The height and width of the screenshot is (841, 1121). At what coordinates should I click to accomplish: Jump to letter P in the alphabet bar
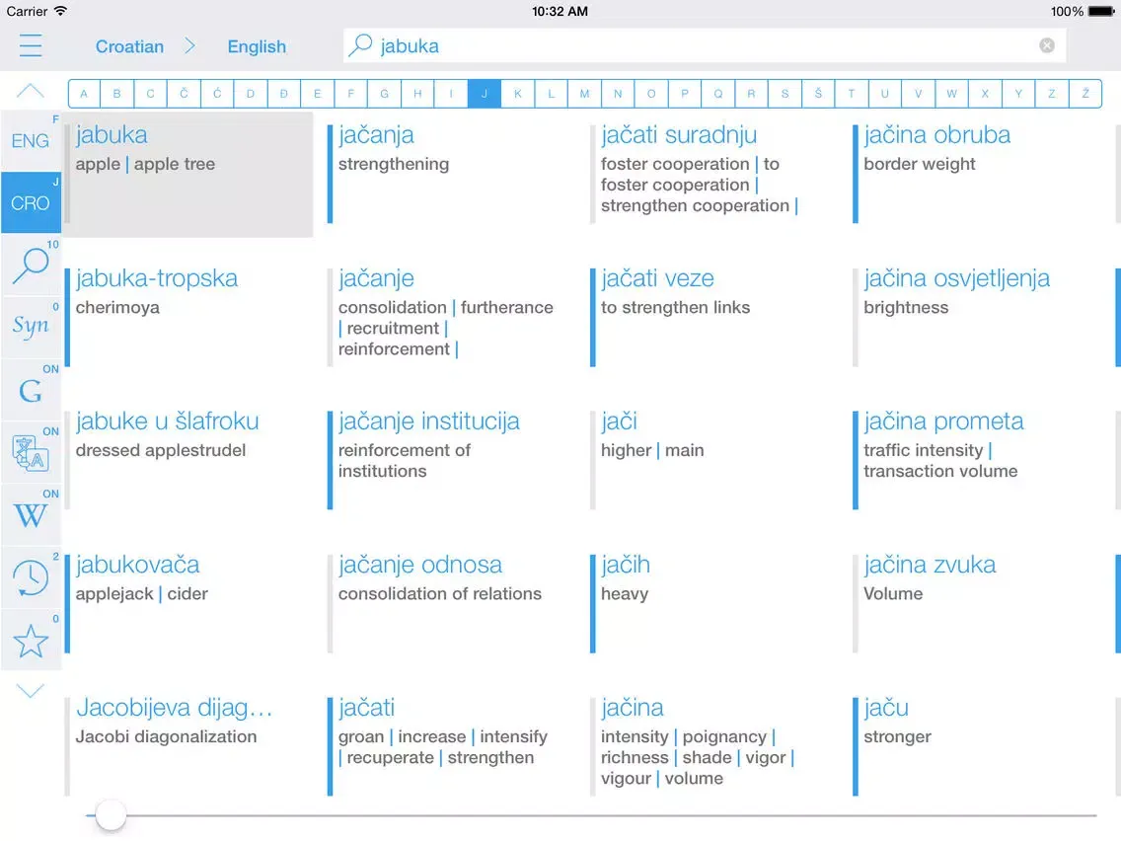tap(684, 94)
